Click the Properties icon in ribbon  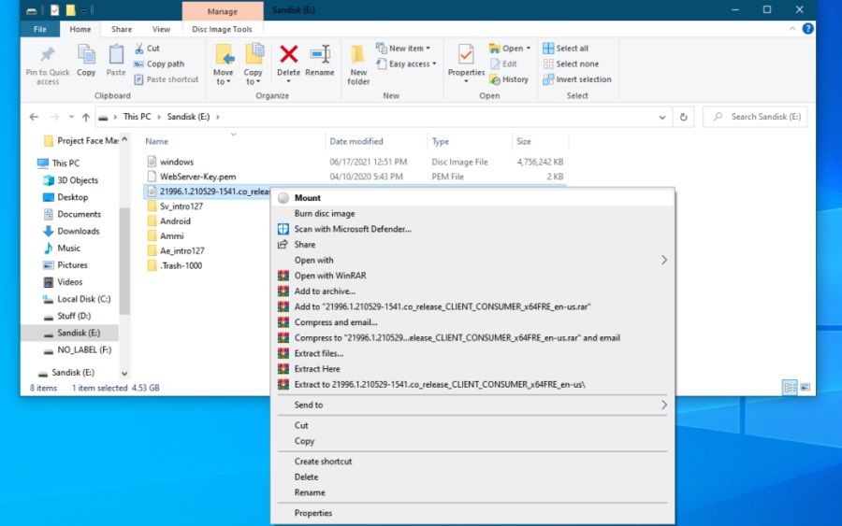coord(465,55)
